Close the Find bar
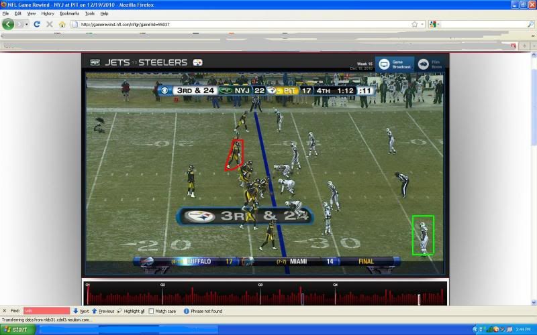This screenshot has height=335, width=537. click(x=5, y=311)
